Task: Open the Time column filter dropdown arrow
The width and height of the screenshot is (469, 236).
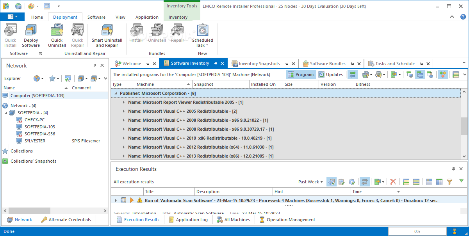Action: (x=398, y=192)
